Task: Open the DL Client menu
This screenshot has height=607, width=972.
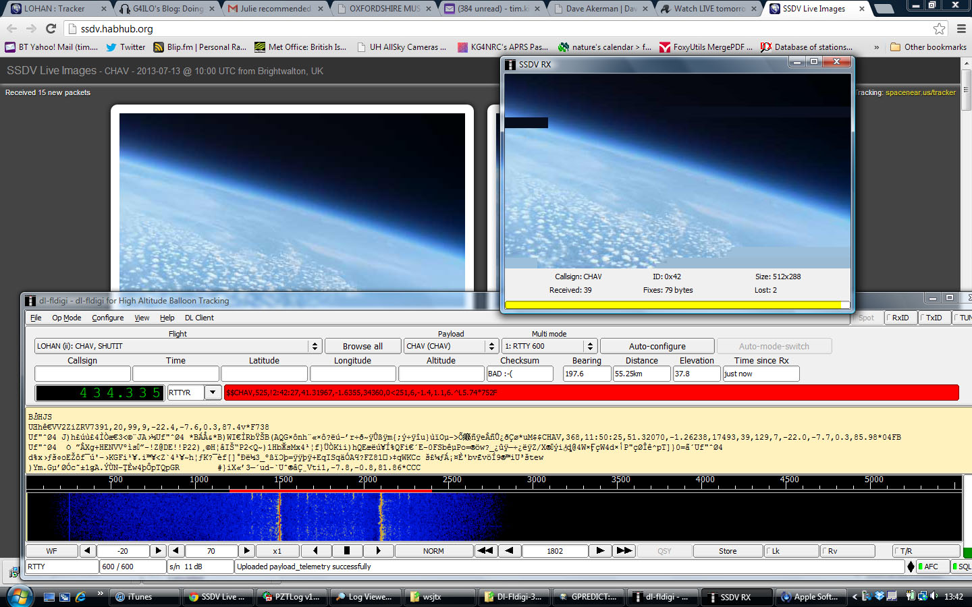Action: [x=200, y=318]
